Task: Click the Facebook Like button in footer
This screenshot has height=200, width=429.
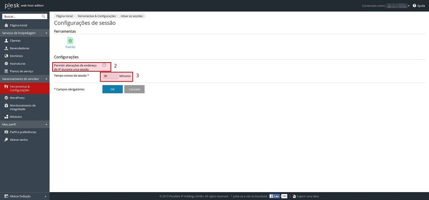Action: coord(275,196)
